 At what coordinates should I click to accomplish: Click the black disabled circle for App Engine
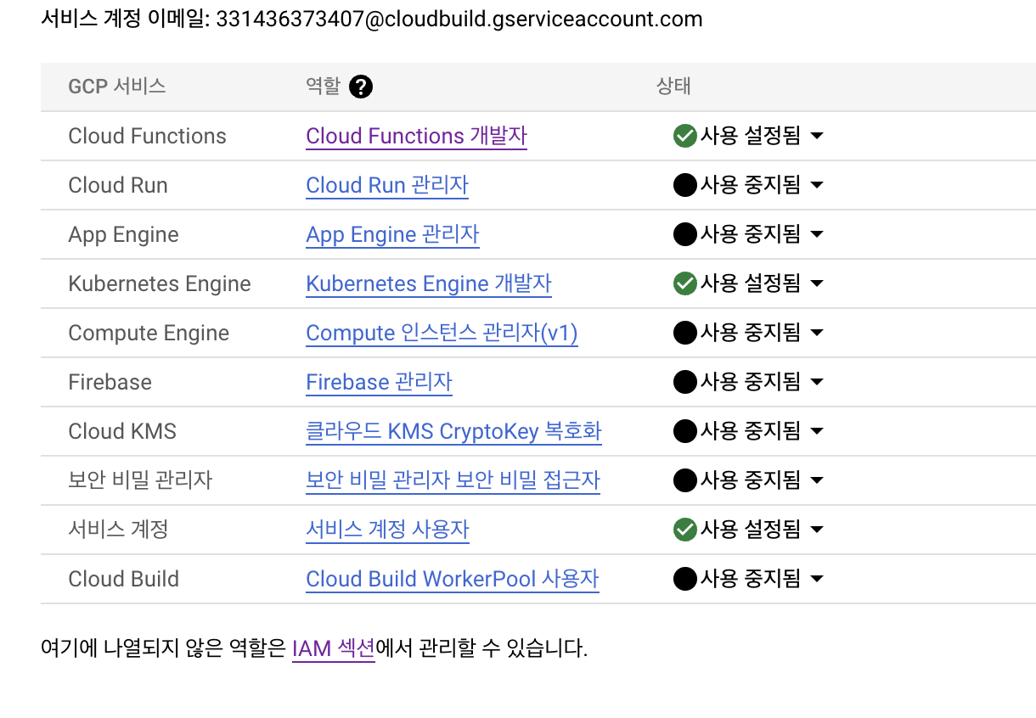coord(684,234)
